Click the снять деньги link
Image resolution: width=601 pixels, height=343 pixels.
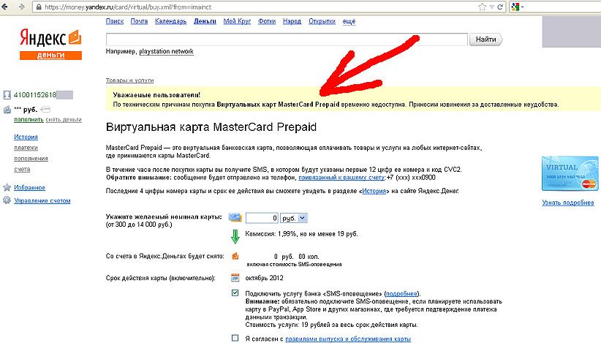click(x=64, y=119)
